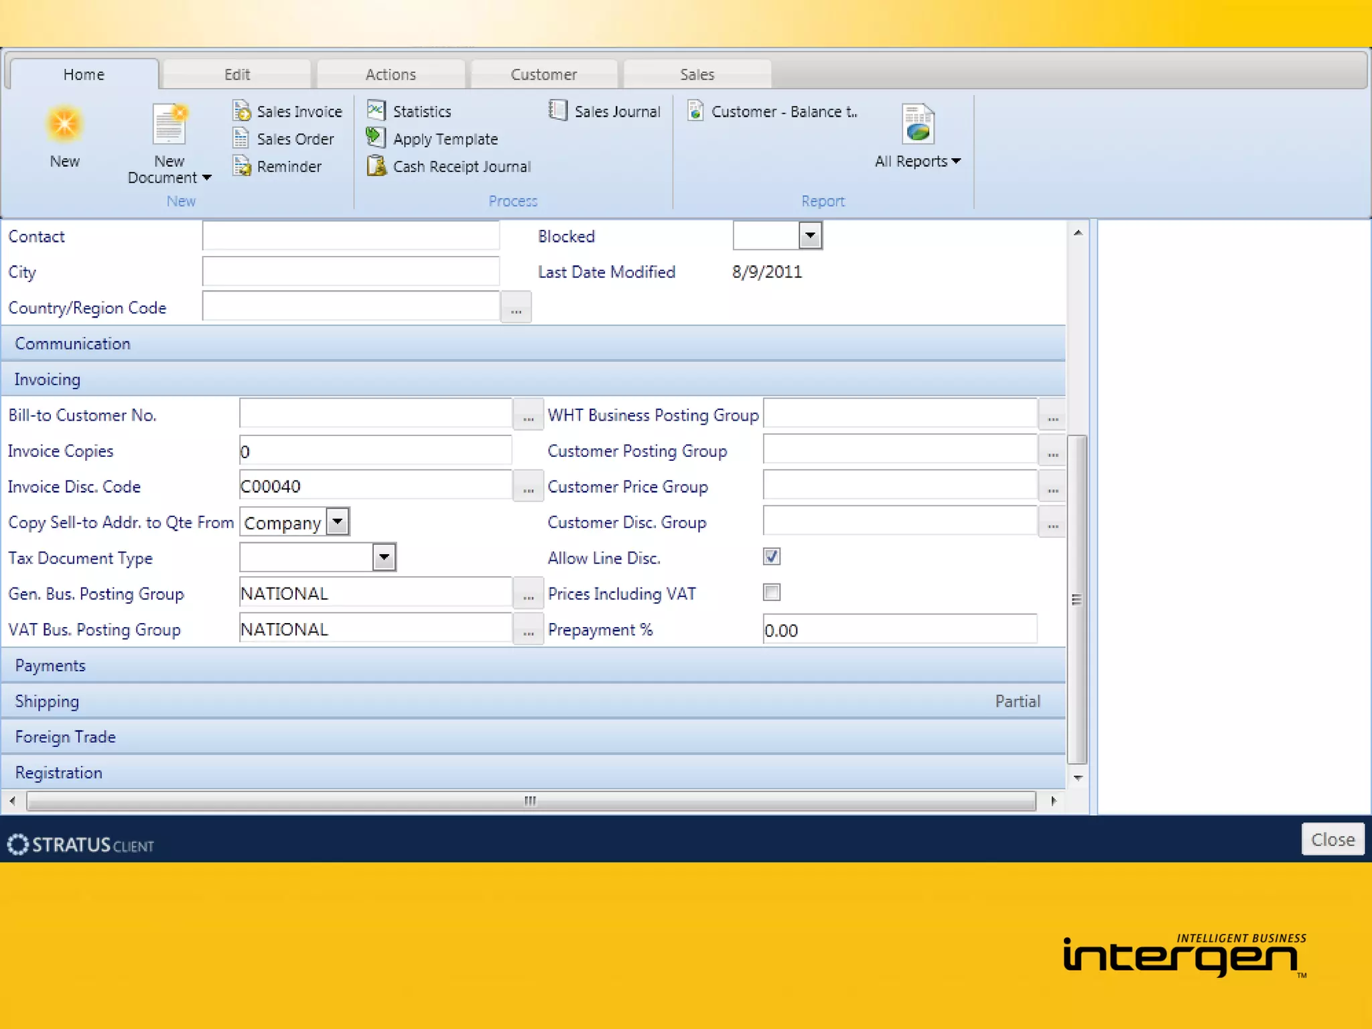
Task: Expand the Registration section
Action: (x=533, y=772)
